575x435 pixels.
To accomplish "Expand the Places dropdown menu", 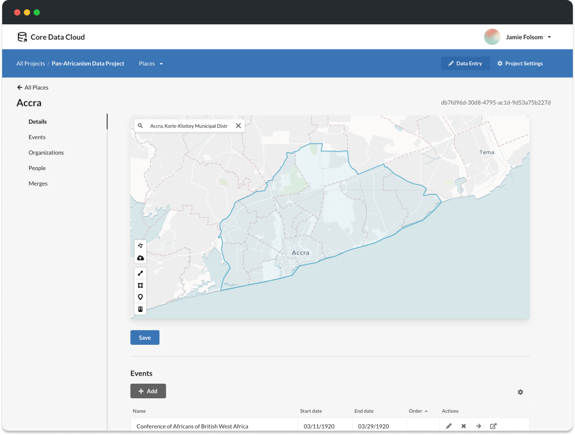I will point(151,64).
